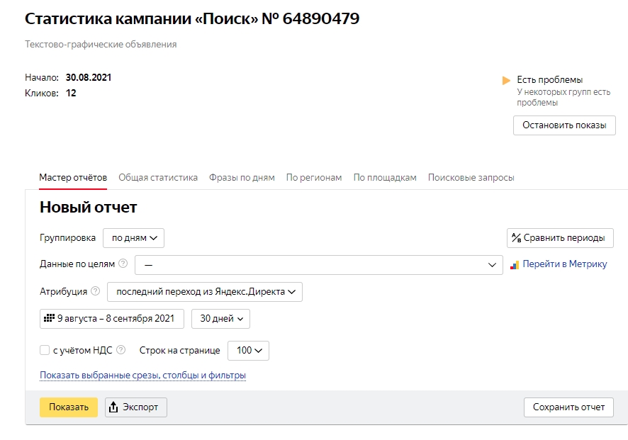Viewport: 628px width, 440px height.
Task: Click the Metrika bar chart icon
Action: coord(515,265)
